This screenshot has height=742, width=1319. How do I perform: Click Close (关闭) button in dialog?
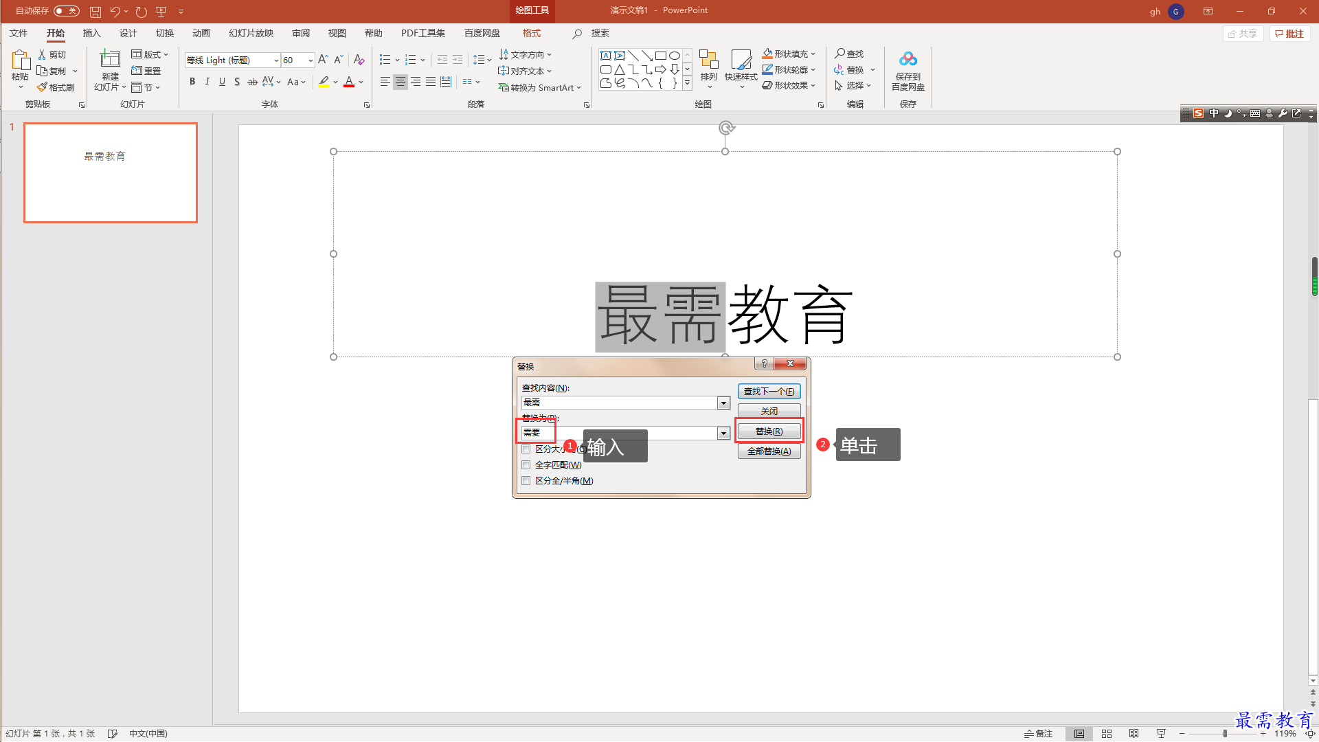coord(769,411)
